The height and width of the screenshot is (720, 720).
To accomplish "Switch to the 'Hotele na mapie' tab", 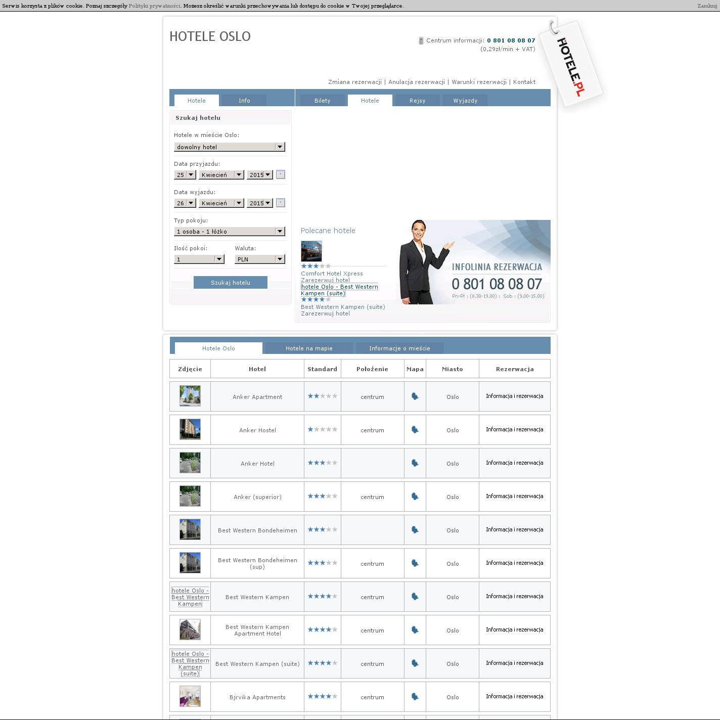I will click(x=309, y=348).
